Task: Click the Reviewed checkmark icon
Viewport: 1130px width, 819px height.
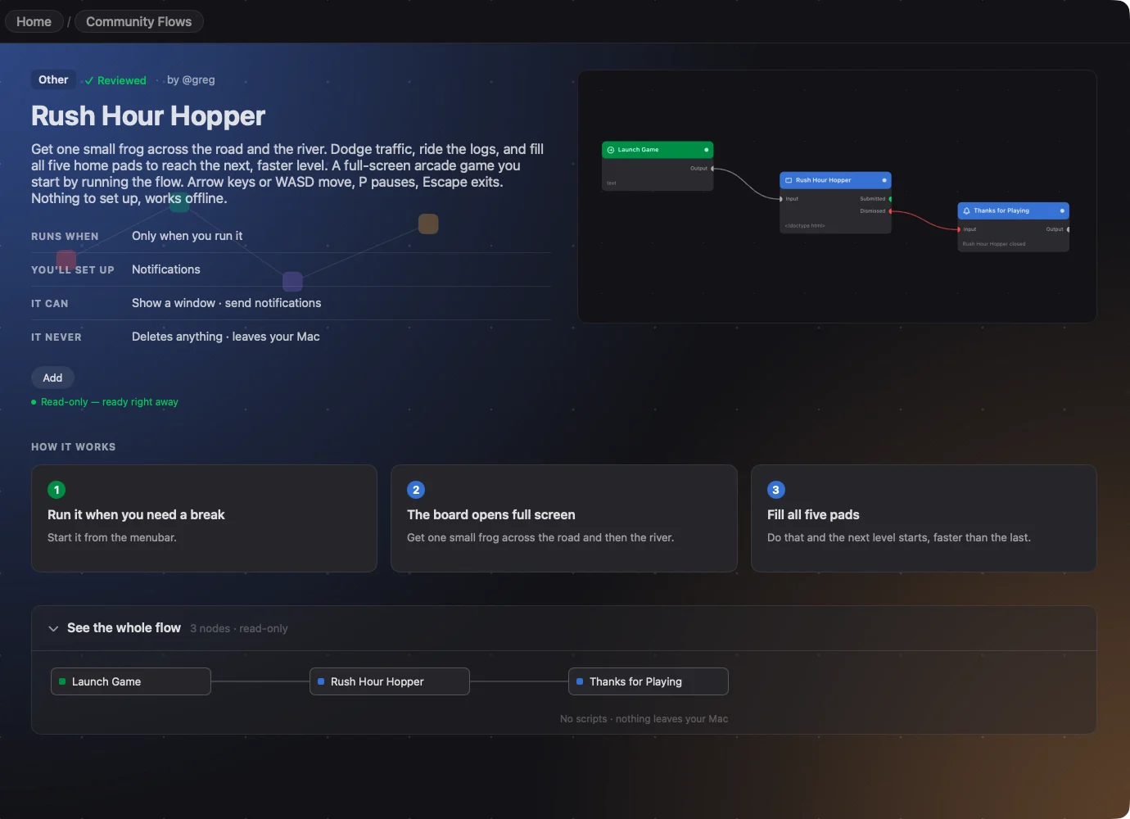Action: click(89, 80)
